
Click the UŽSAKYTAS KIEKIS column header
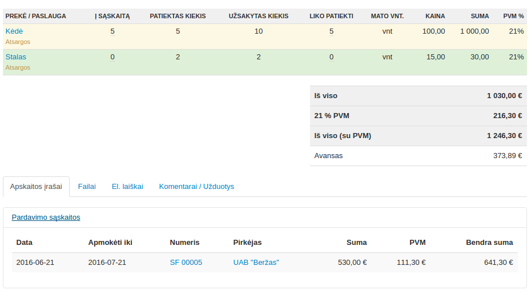258,16
